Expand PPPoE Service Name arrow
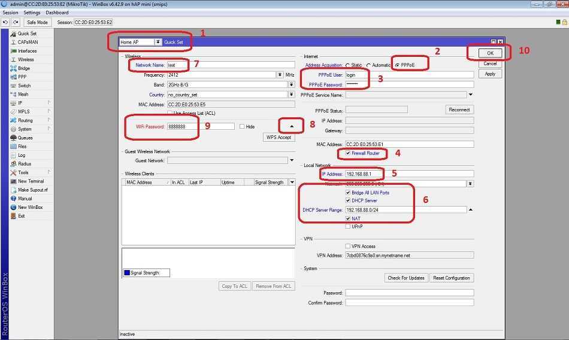569x340 pixels. coord(471,95)
